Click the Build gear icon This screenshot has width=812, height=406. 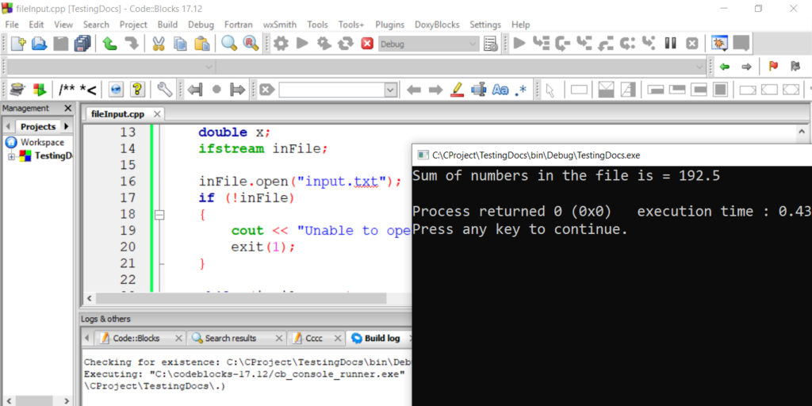(281, 44)
